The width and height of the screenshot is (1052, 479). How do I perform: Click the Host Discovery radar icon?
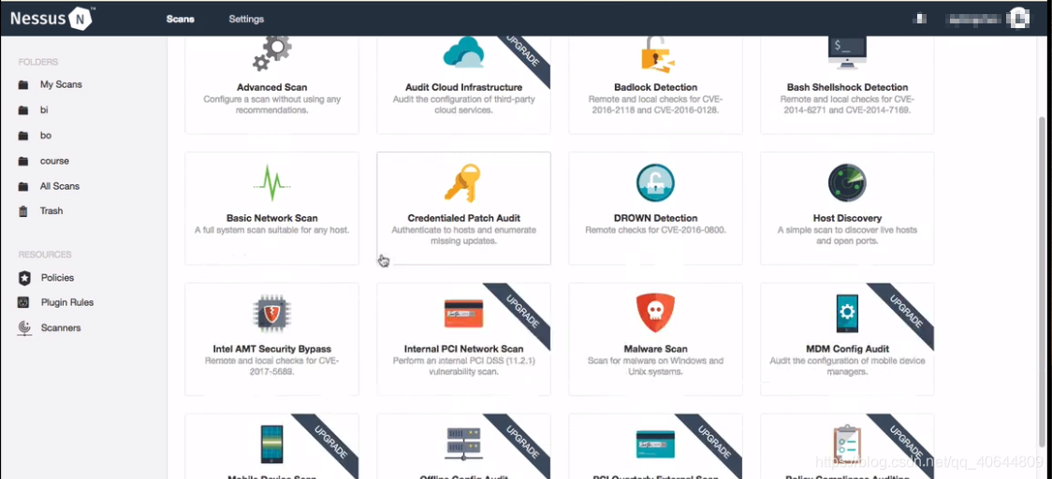click(847, 182)
